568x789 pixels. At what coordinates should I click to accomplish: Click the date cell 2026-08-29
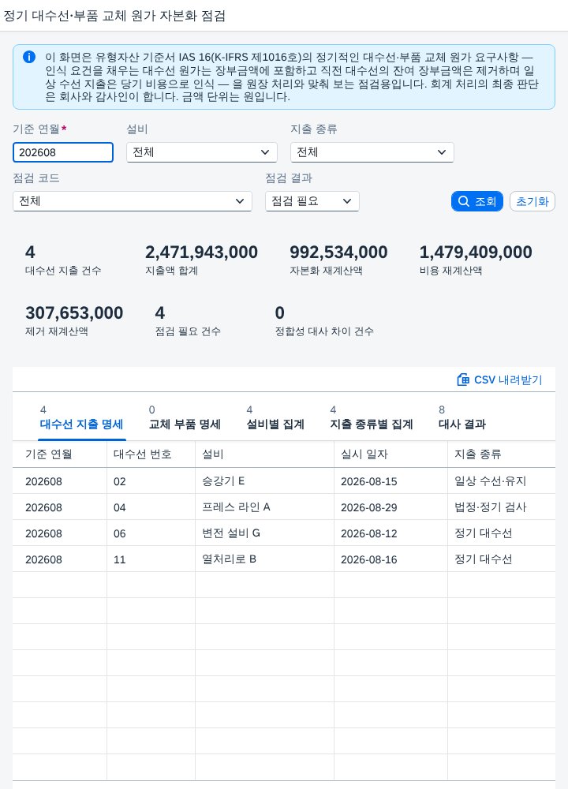pos(391,507)
